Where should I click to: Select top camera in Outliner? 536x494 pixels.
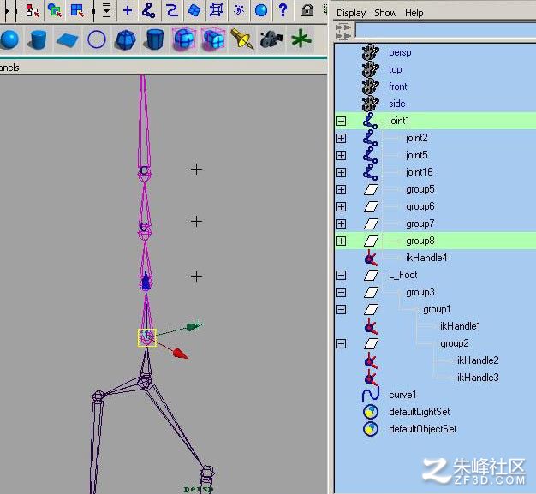396,69
